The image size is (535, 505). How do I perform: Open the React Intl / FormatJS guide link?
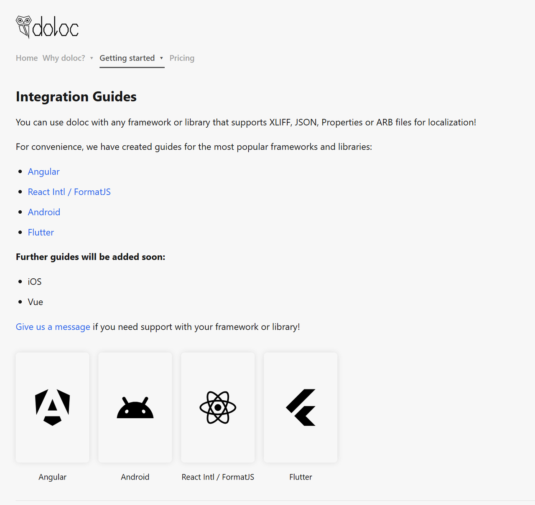[x=69, y=192]
